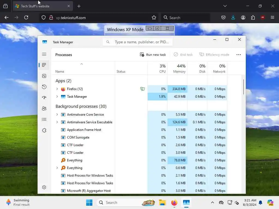The width and height of the screenshot is (279, 209).
Task: Open the Details list icon in sidebar
Action: click(44, 119)
